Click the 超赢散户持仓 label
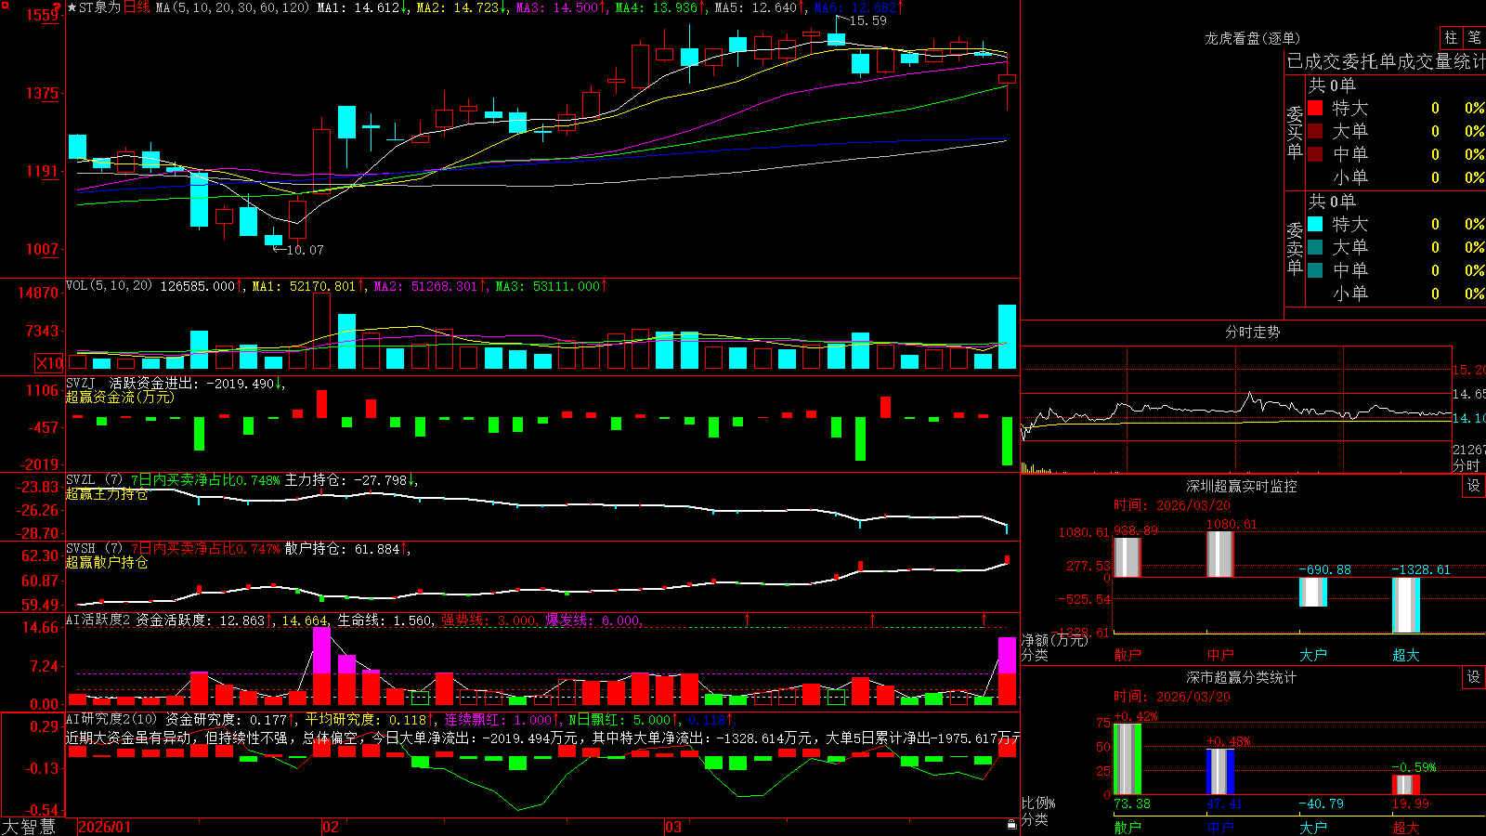The height and width of the screenshot is (836, 1486). [107, 563]
